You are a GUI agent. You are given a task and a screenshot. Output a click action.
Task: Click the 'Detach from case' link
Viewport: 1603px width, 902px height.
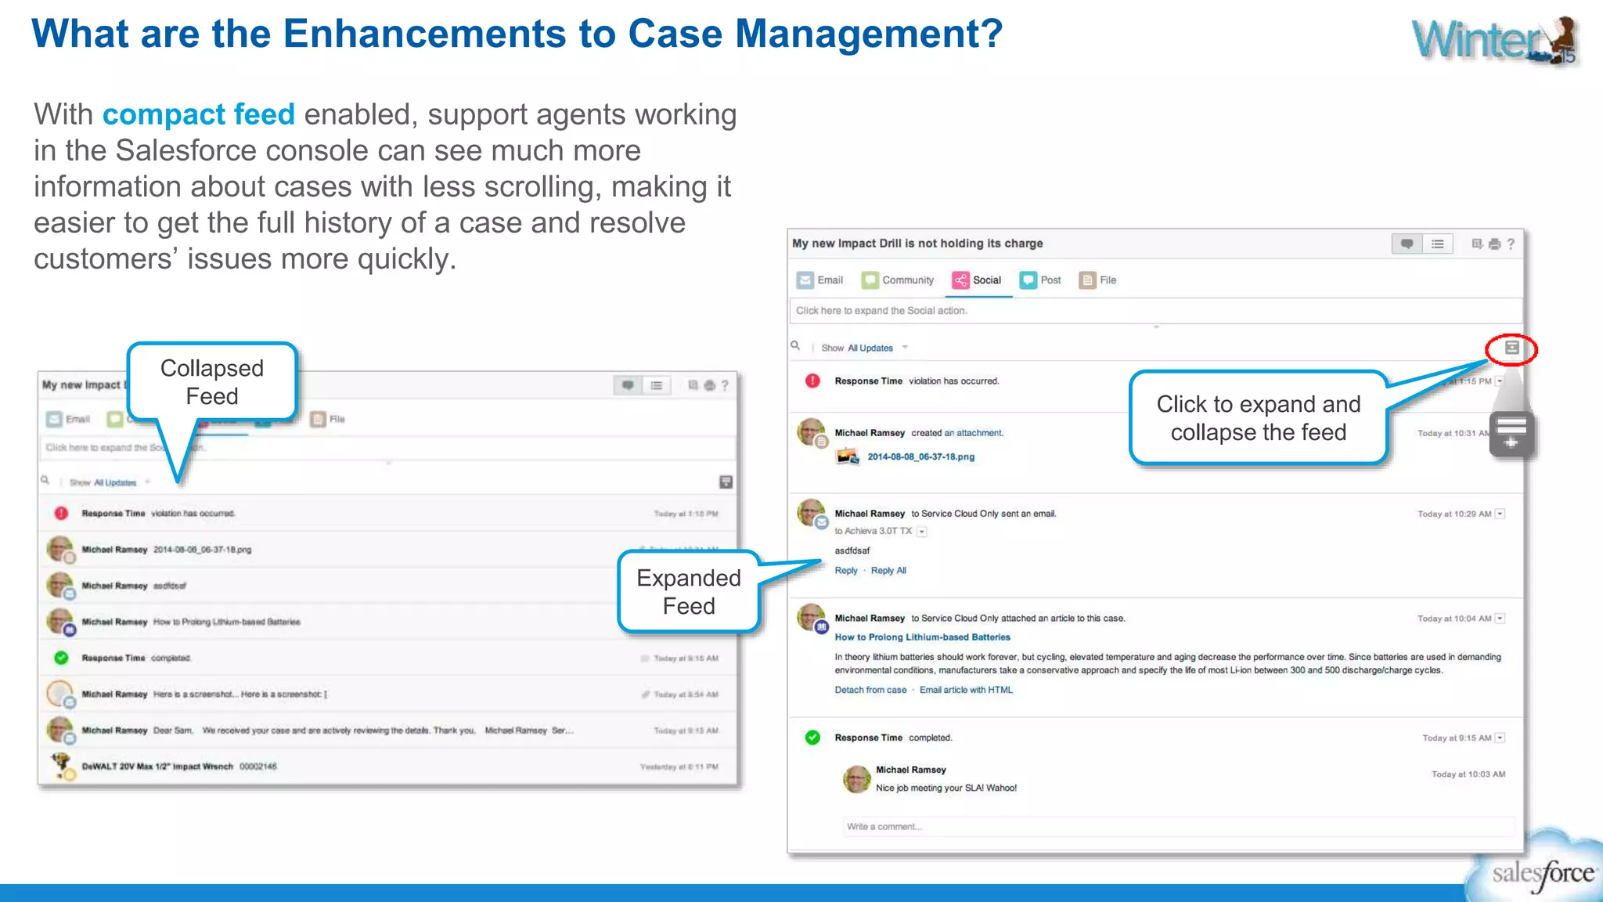(x=870, y=690)
